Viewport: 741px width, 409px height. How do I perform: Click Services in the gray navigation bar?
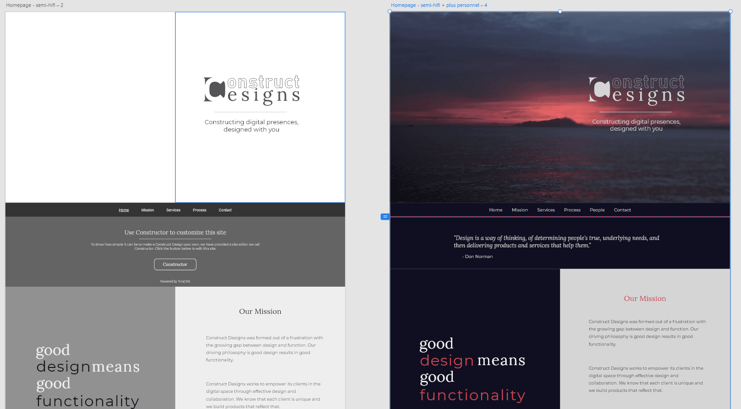(173, 210)
